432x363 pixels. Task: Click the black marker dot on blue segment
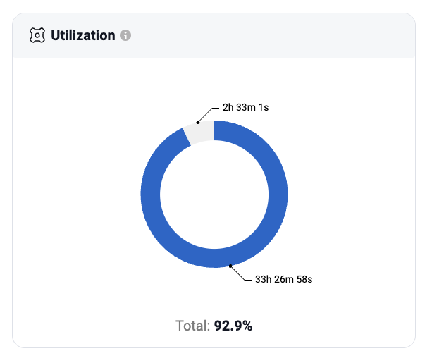pos(230,266)
